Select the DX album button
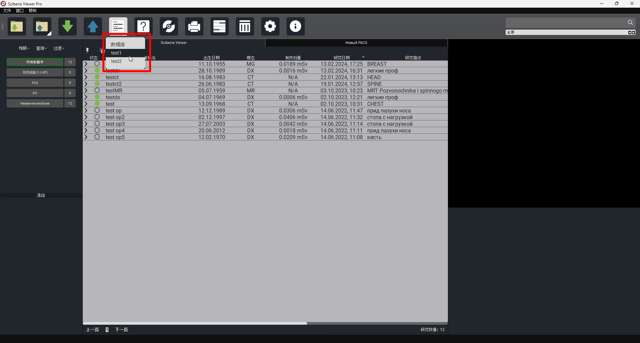The image size is (640, 343). pos(35,93)
